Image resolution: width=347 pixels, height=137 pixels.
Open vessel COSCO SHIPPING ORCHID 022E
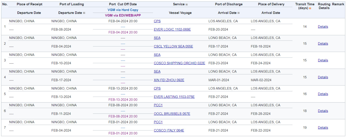click(x=179, y=63)
